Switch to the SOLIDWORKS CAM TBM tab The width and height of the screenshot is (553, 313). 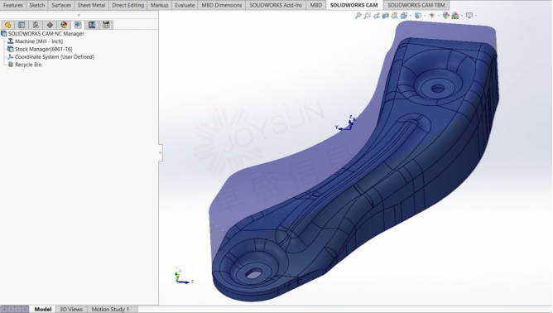pyautogui.click(x=416, y=5)
